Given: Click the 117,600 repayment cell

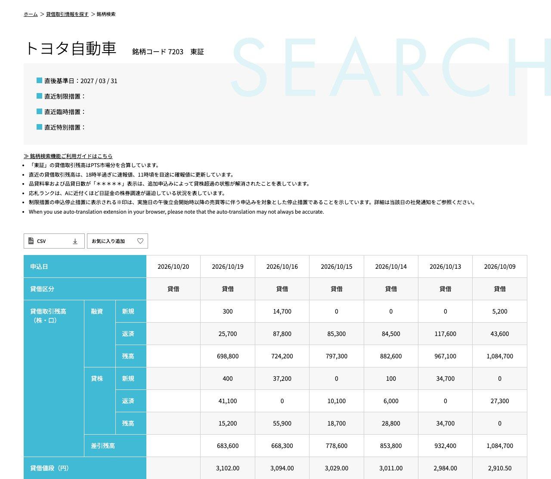Looking at the screenshot, I should [x=445, y=334].
